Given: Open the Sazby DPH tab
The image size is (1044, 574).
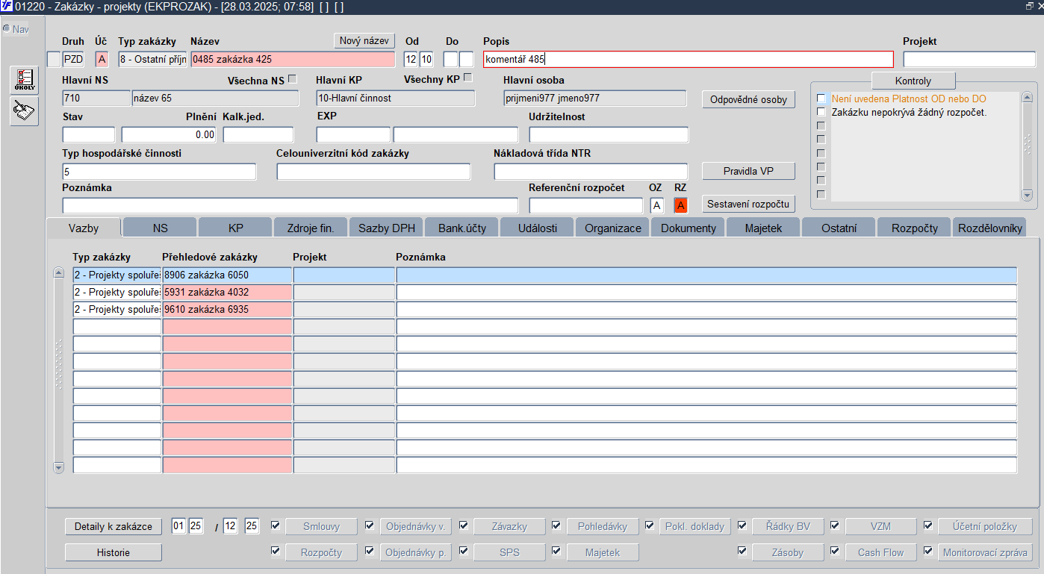Looking at the screenshot, I should 386,228.
